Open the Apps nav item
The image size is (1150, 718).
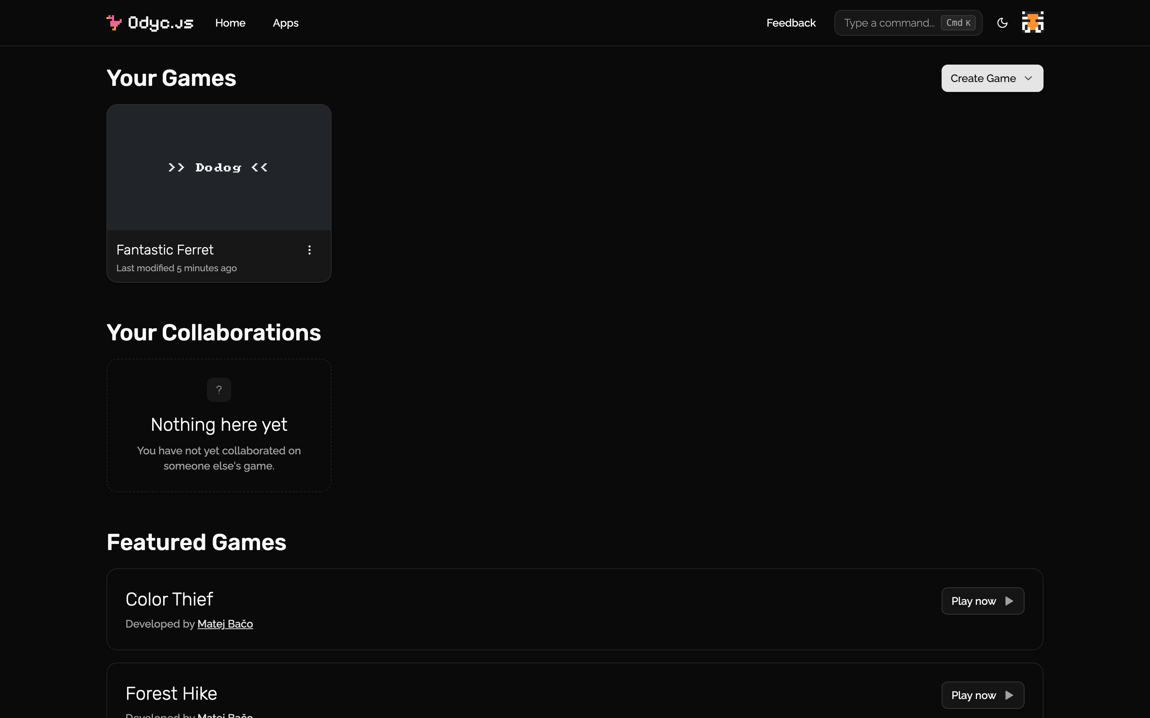pos(286,23)
